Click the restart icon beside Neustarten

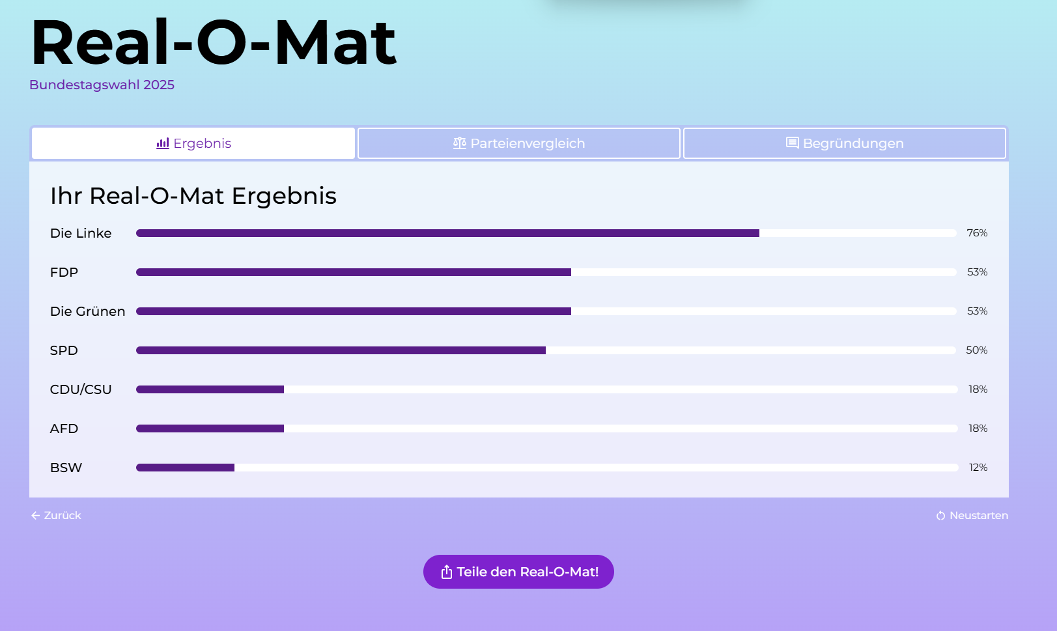pyautogui.click(x=941, y=516)
